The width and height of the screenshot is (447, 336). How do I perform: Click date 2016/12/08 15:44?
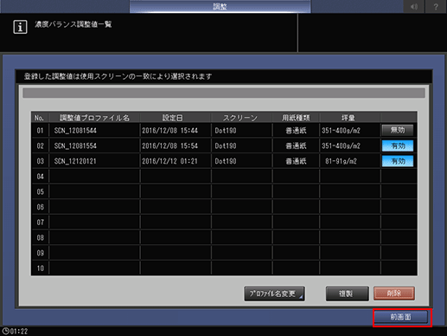[x=169, y=131]
